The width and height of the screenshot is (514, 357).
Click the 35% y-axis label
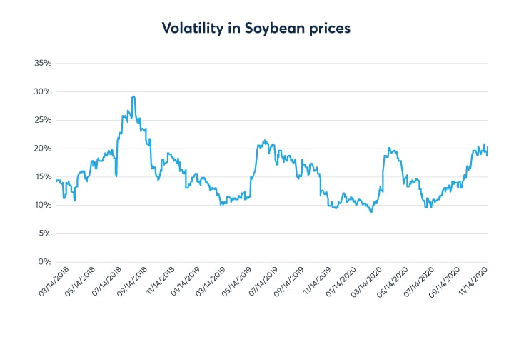[x=43, y=63]
